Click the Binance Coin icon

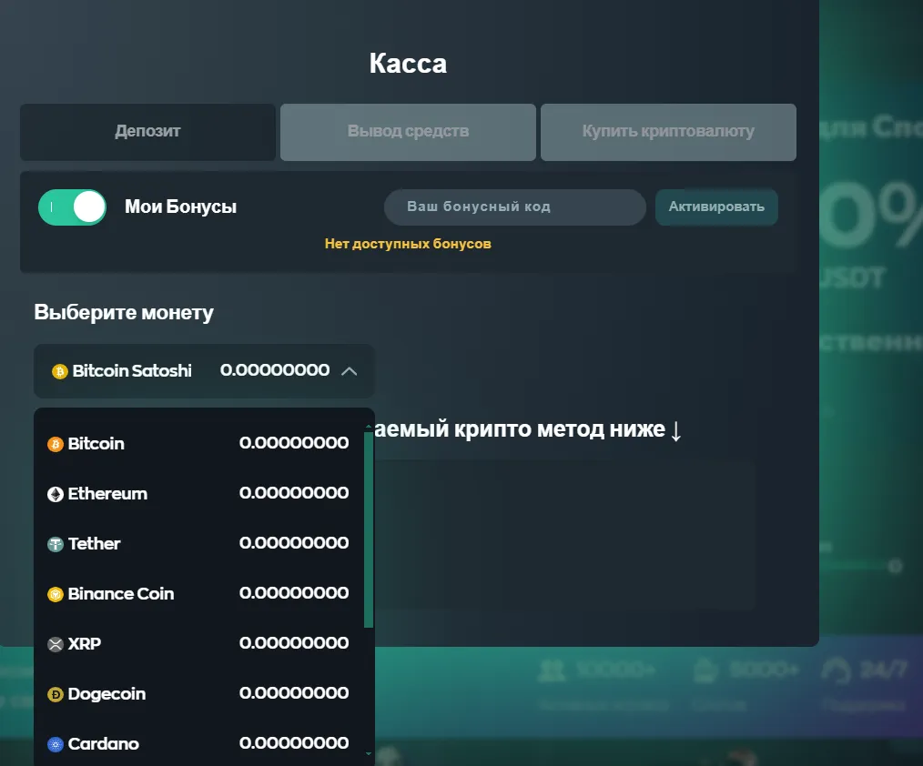click(x=56, y=594)
